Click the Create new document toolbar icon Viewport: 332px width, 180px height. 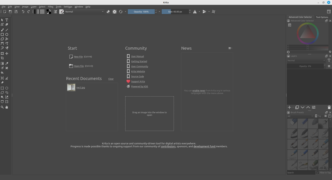pos(4,12)
